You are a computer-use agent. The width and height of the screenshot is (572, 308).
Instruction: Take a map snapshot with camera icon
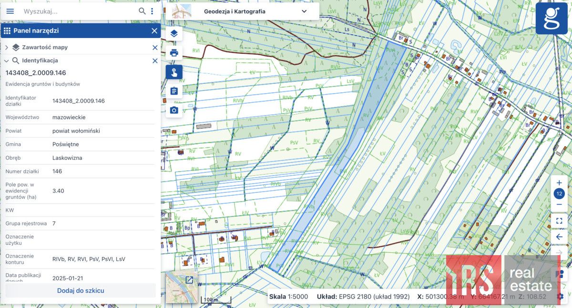(174, 110)
